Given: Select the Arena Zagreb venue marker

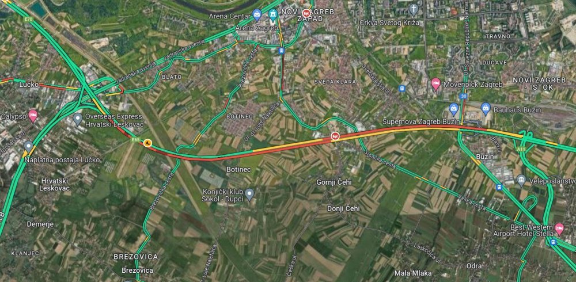Looking at the screenshot, I should point(272,15).
